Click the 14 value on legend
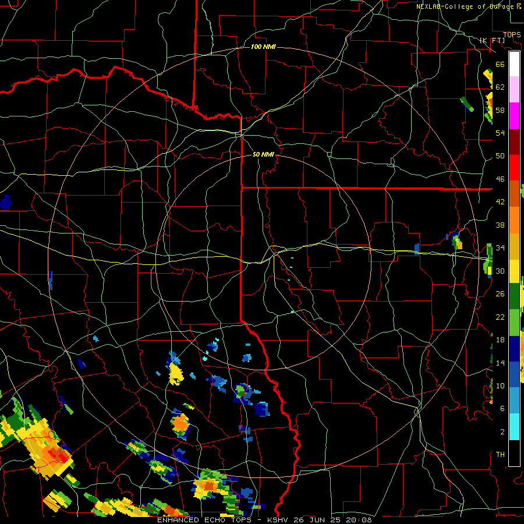524x524 pixels. [500, 363]
